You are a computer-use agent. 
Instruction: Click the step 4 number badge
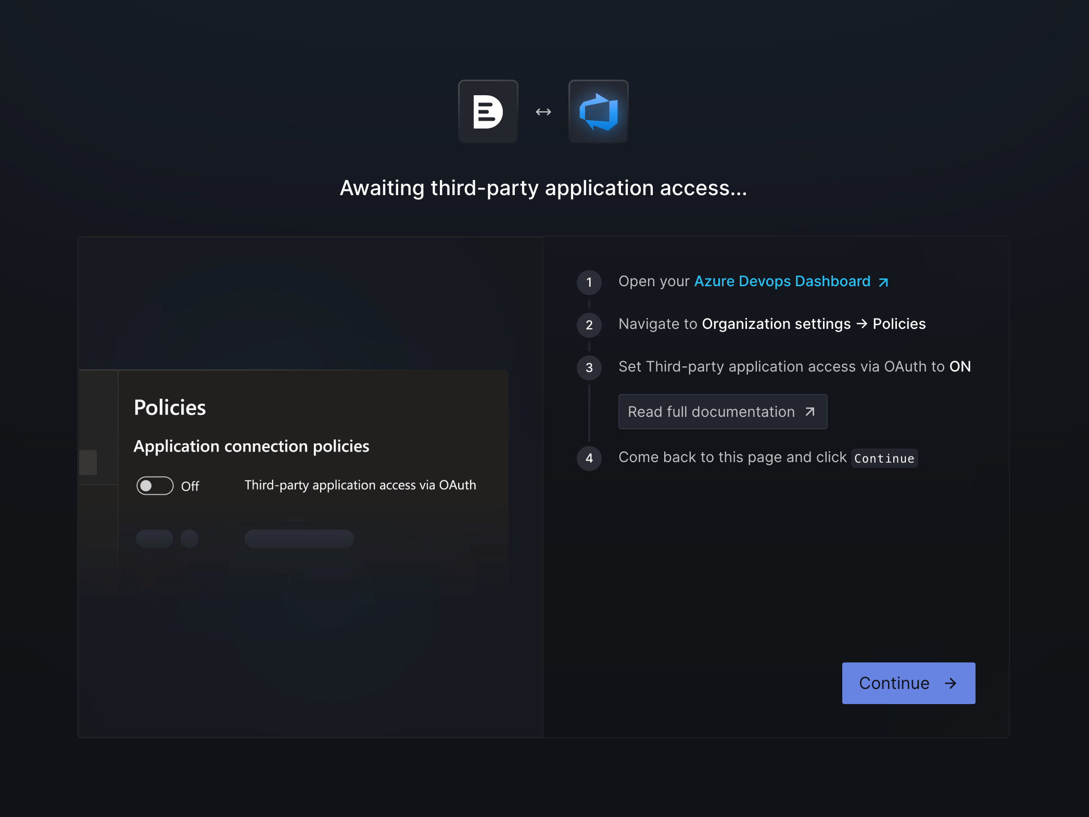589,458
